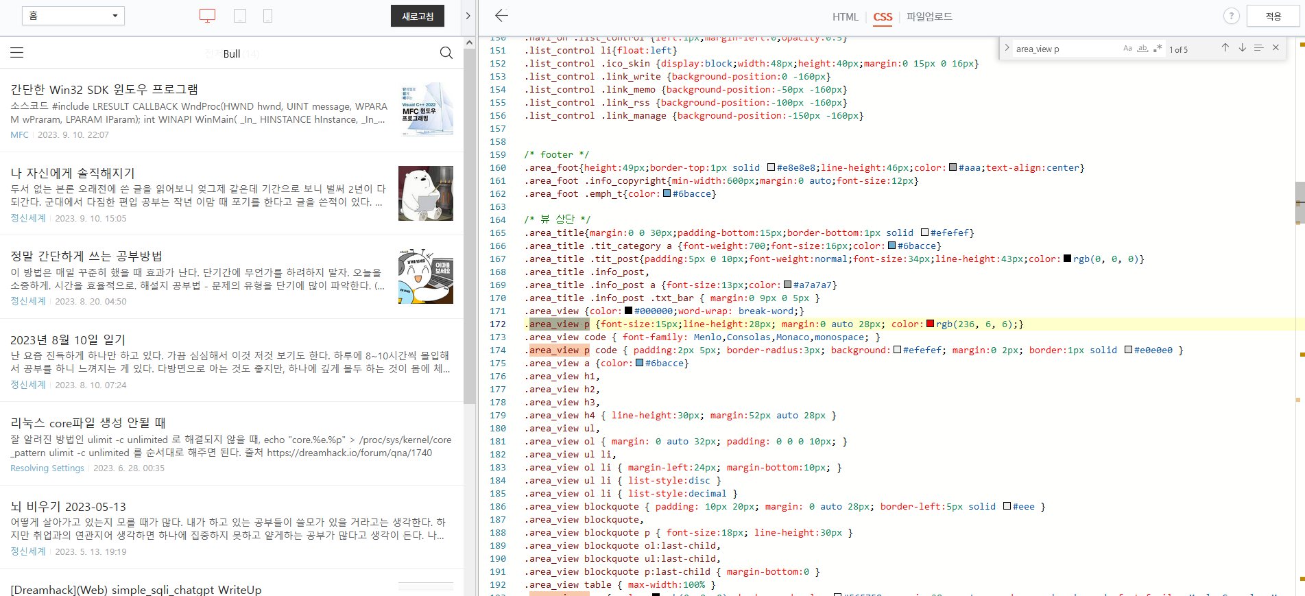Select the mobile phone preview icon
The height and width of the screenshot is (596, 1305).
(267, 16)
